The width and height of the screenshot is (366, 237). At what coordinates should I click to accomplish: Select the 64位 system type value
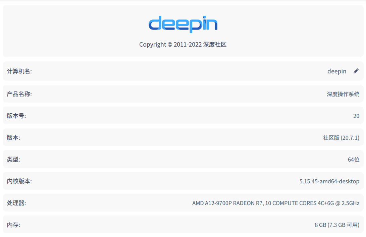354,159
